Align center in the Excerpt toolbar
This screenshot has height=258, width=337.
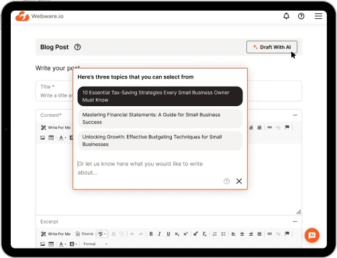tap(242, 234)
